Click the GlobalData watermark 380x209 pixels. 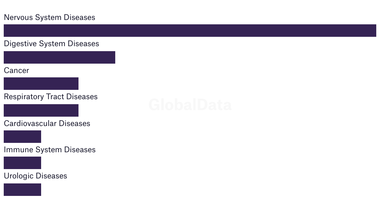tap(190, 105)
